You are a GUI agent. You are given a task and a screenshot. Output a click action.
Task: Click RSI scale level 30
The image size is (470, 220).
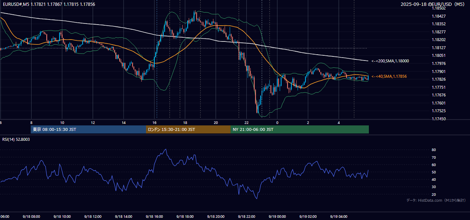coord(434,187)
